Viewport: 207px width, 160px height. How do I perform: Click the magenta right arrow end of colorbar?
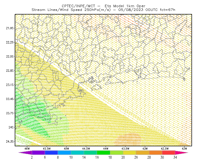[x=182, y=152]
